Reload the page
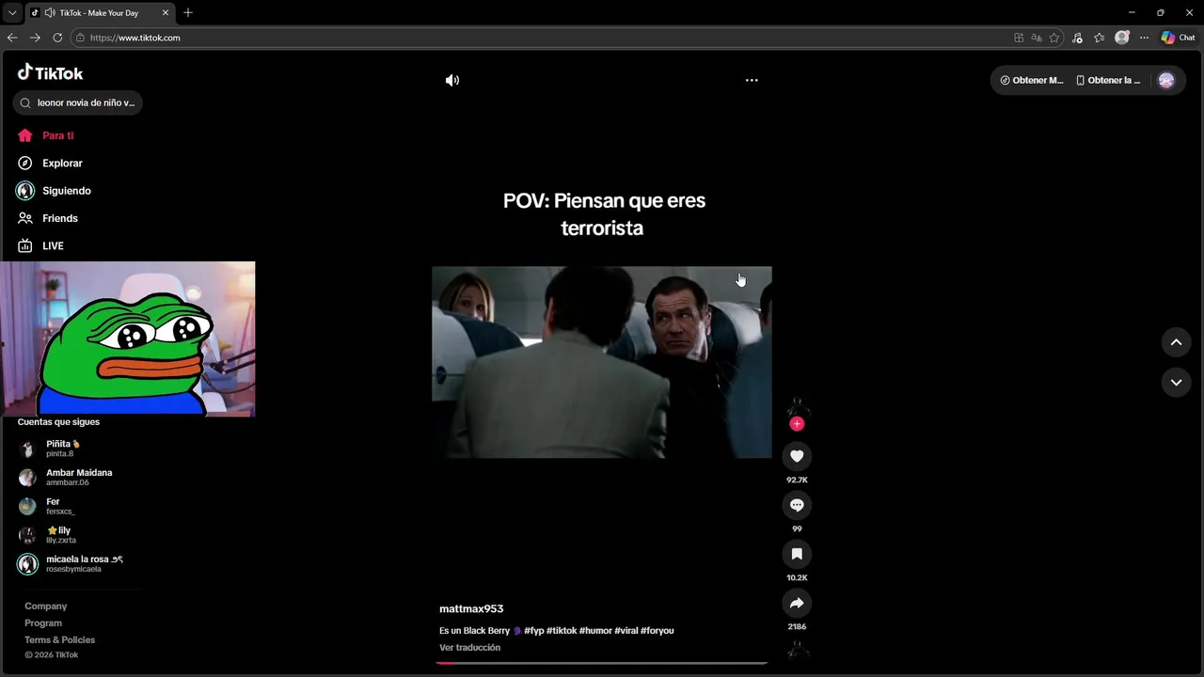The width and height of the screenshot is (1204, 677). [57, 38]
